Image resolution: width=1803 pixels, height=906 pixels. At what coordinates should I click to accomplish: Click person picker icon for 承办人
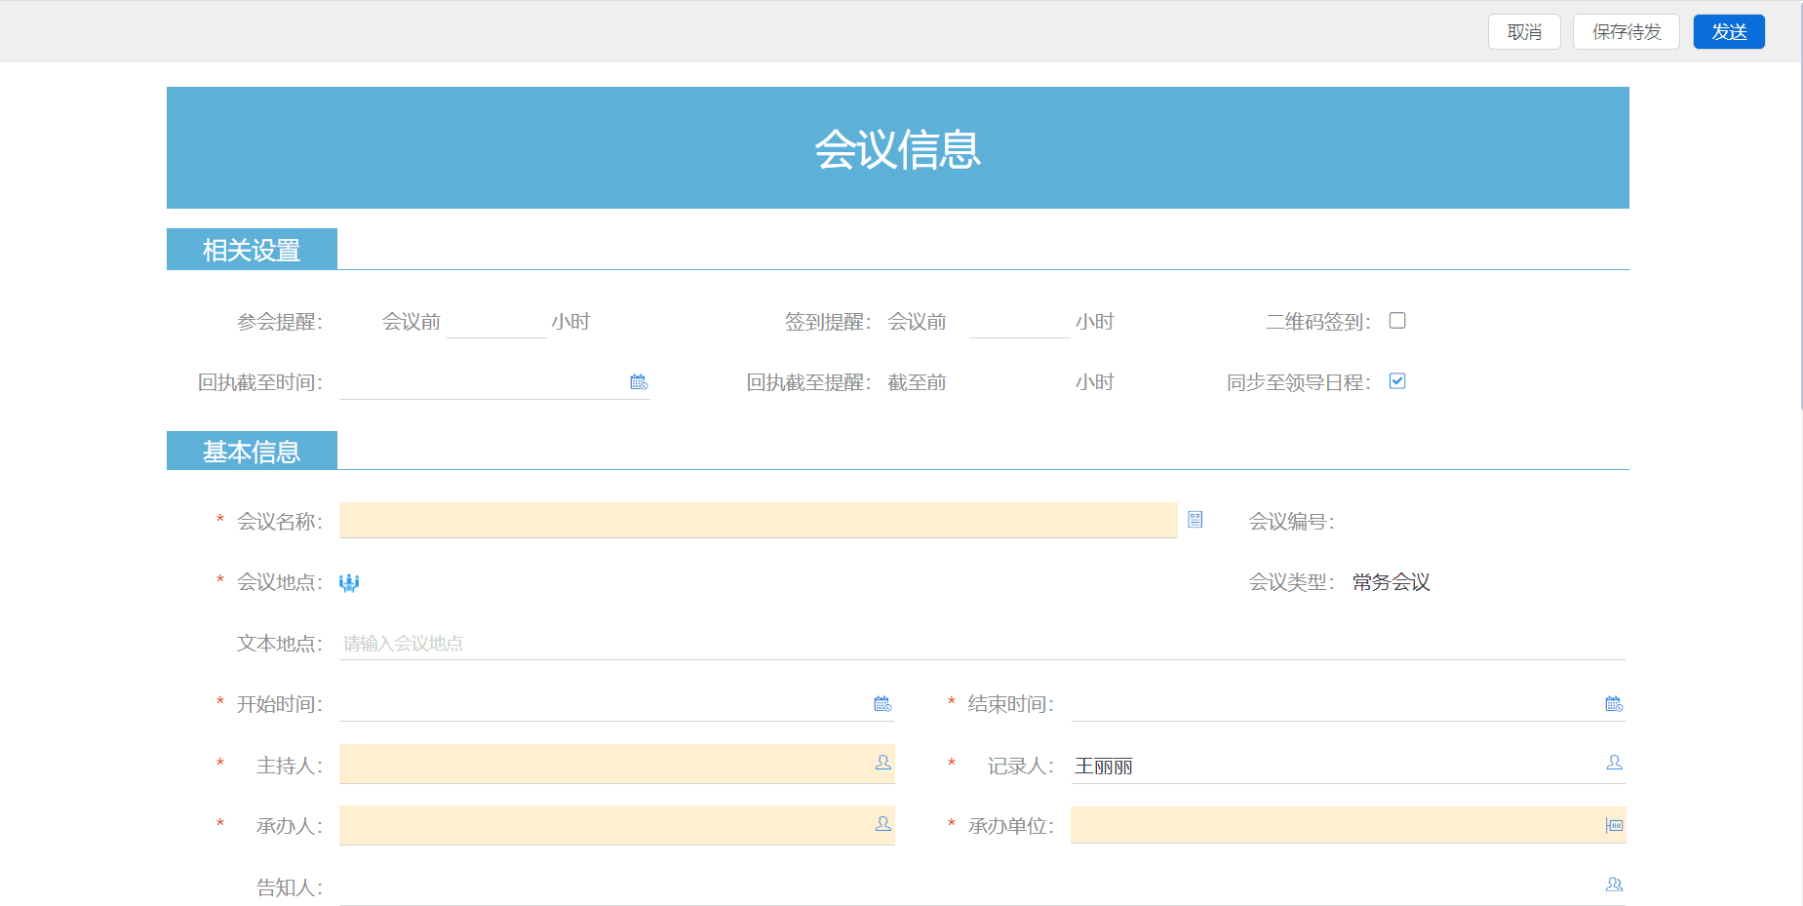882,824
